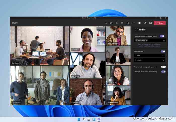Open the meeting chat

[117, 23]
